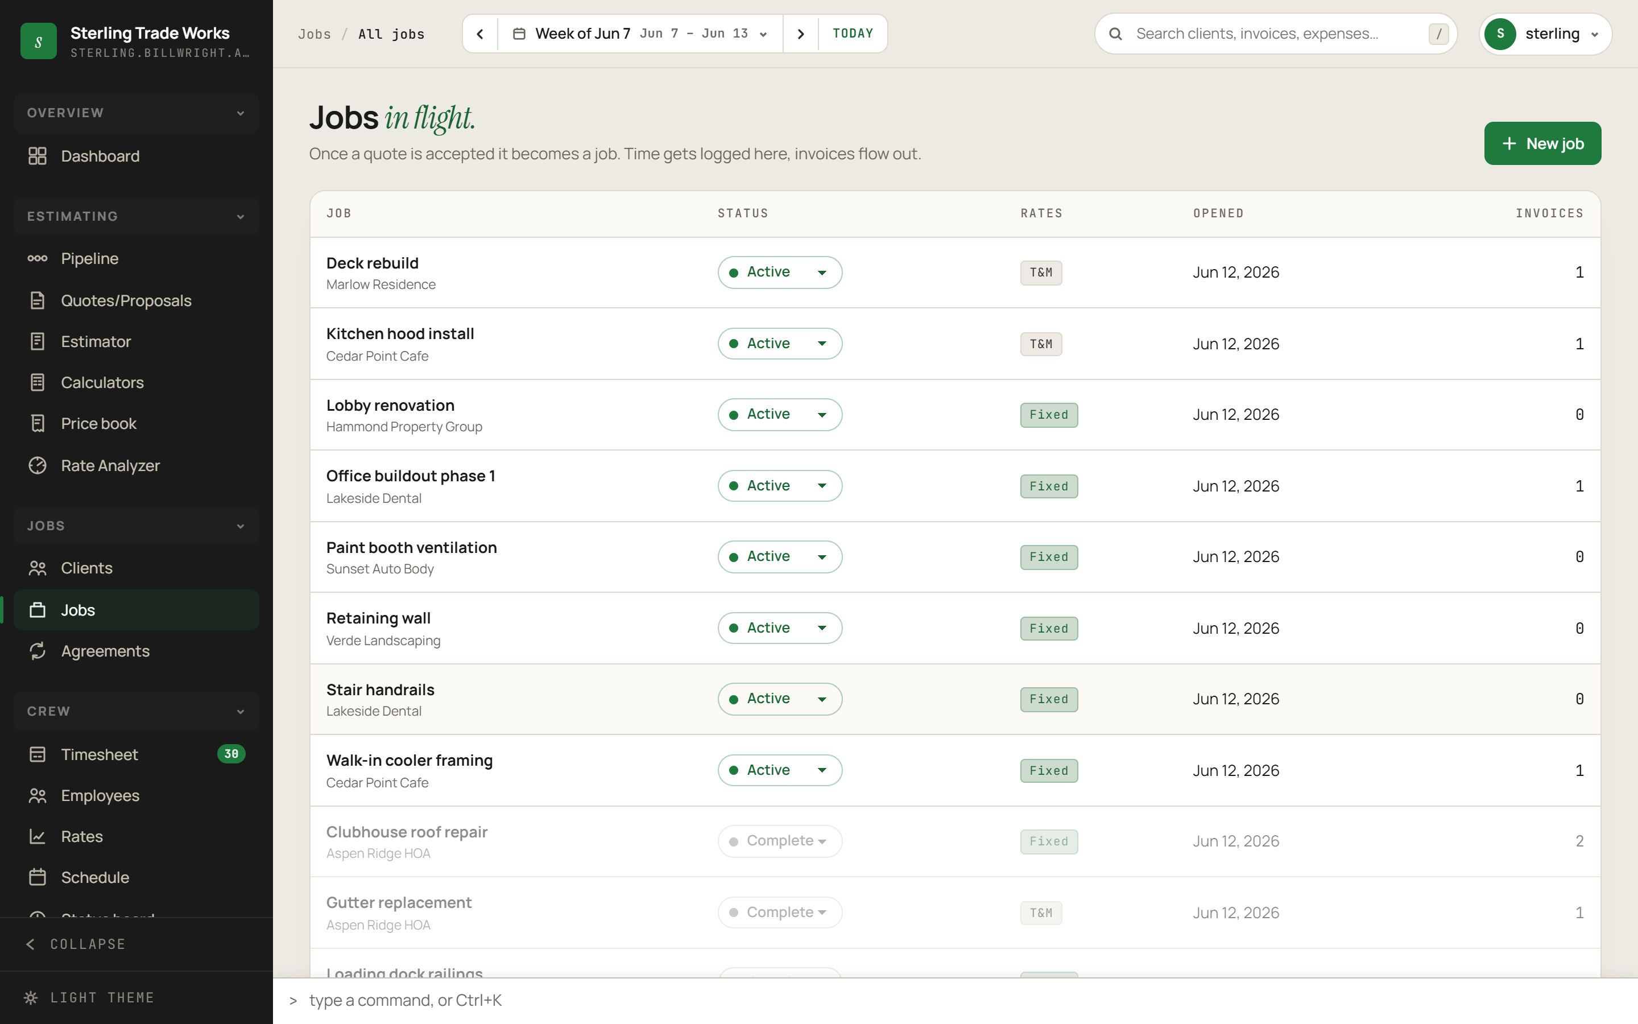This screenshot has height=1024, width=1638.
Task: Open status dropdown for Paint booth ventilation
Action: 780,557
